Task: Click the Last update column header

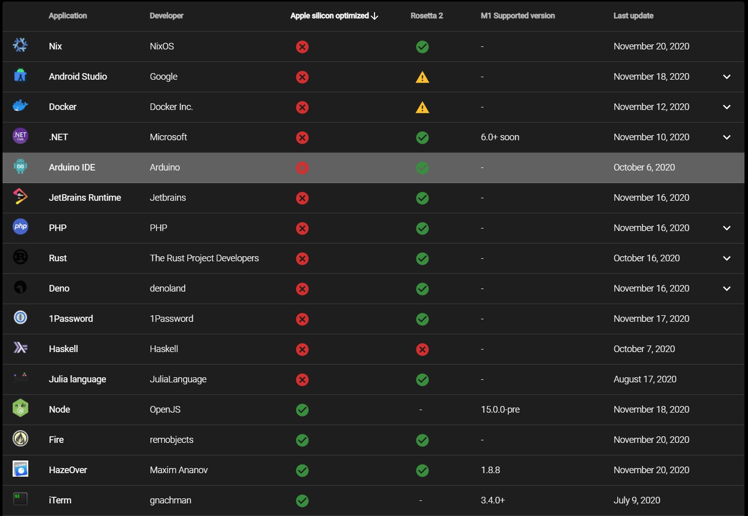Action: pyautogui.click(x=633, y=16)
